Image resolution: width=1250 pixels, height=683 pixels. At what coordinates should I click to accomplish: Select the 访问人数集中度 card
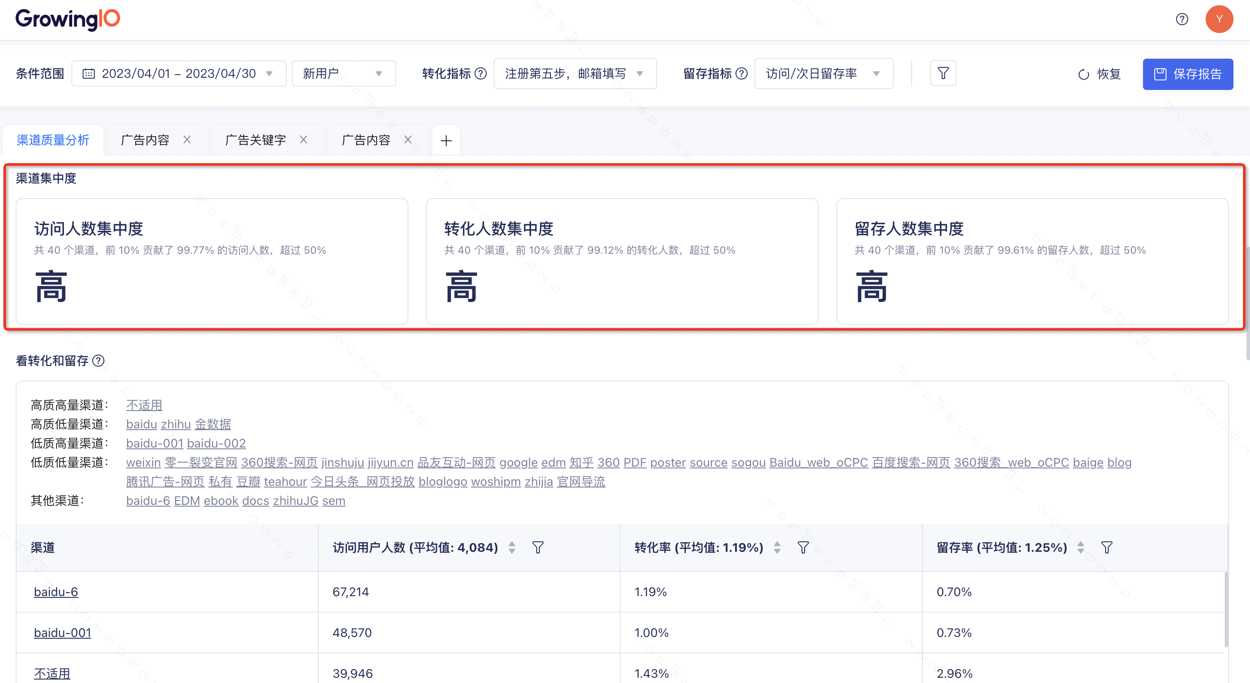tap(212, 262)
